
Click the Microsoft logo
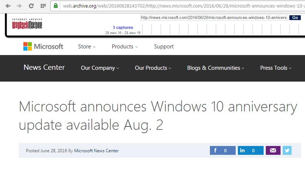tap(43, 46)
